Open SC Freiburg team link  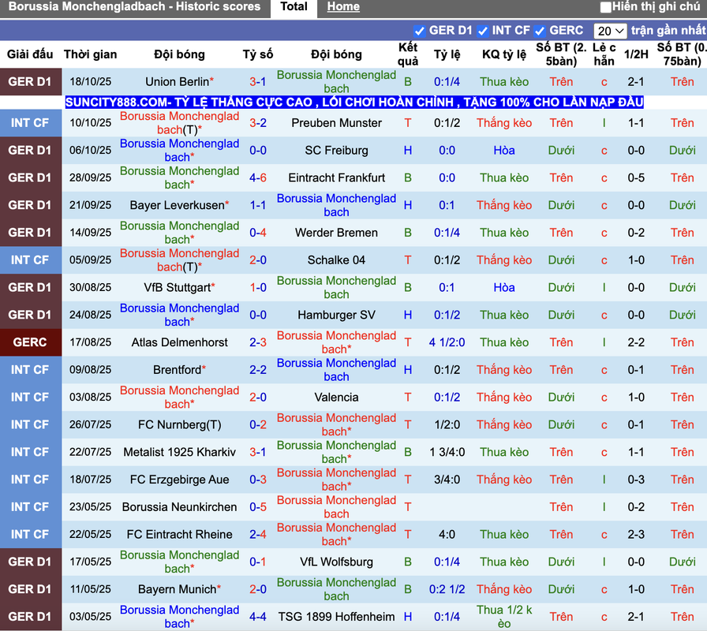(336, 151)
